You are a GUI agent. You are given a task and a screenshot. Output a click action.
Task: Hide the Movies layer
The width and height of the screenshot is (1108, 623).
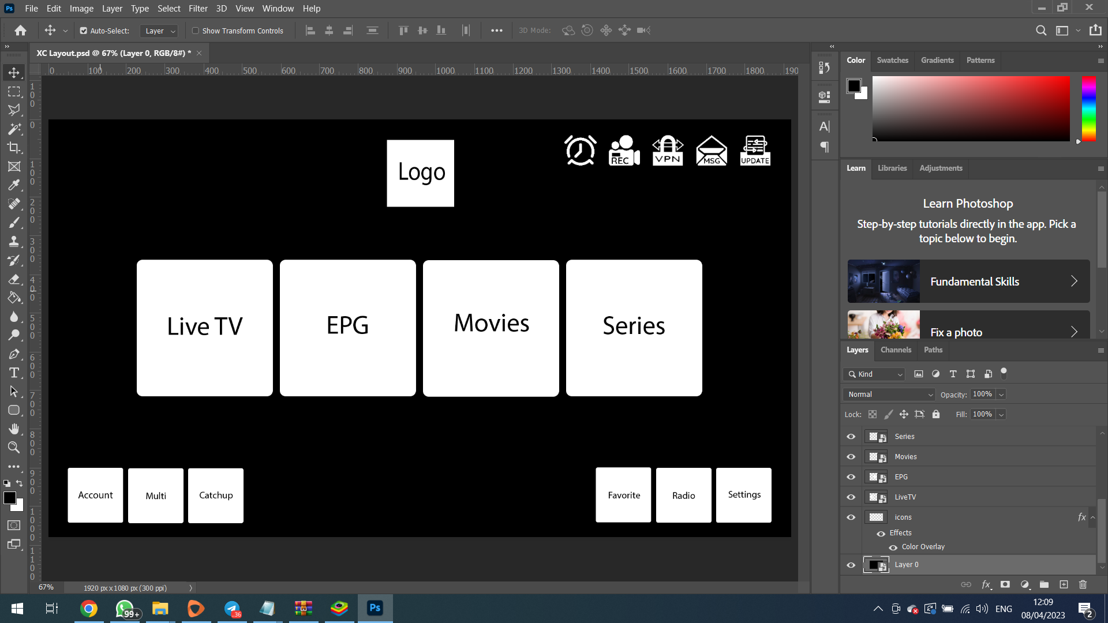(x=851, y=457)
